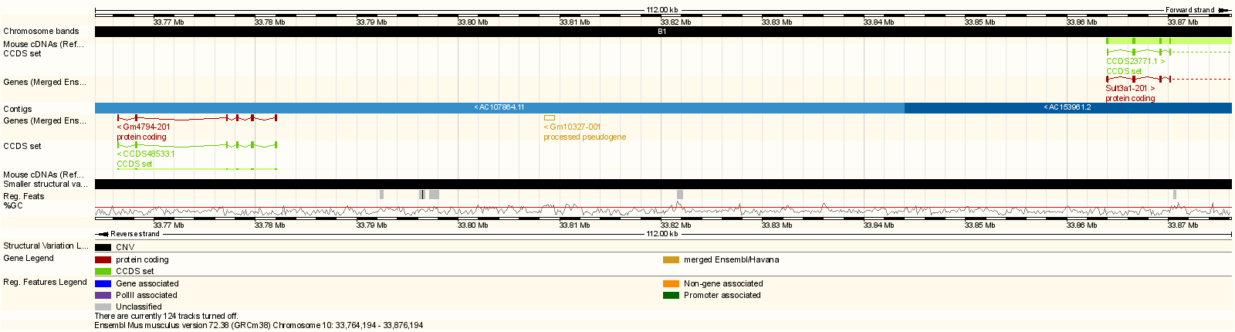Click the black CNV legend swatch
The image size is (1235, 332).
[x=103, y=248]
